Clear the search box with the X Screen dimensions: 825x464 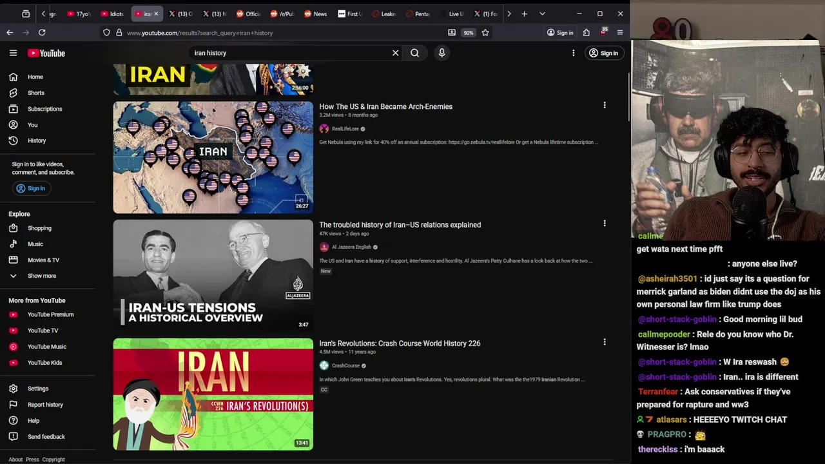[396, 53]
